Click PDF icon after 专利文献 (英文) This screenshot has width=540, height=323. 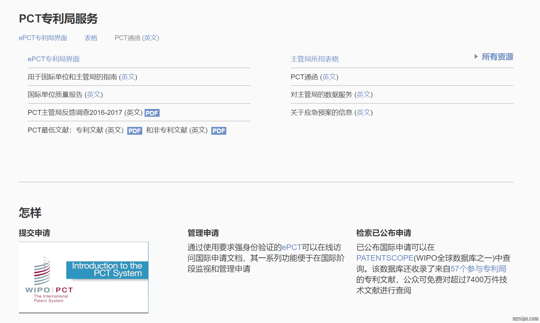pos(134,131)
